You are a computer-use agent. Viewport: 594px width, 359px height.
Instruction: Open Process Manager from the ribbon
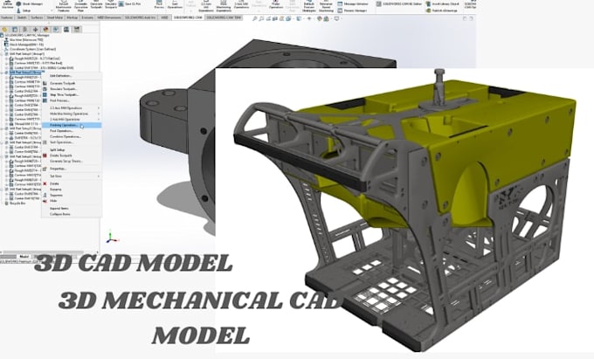pyautogui.click(x=352, y=10)
